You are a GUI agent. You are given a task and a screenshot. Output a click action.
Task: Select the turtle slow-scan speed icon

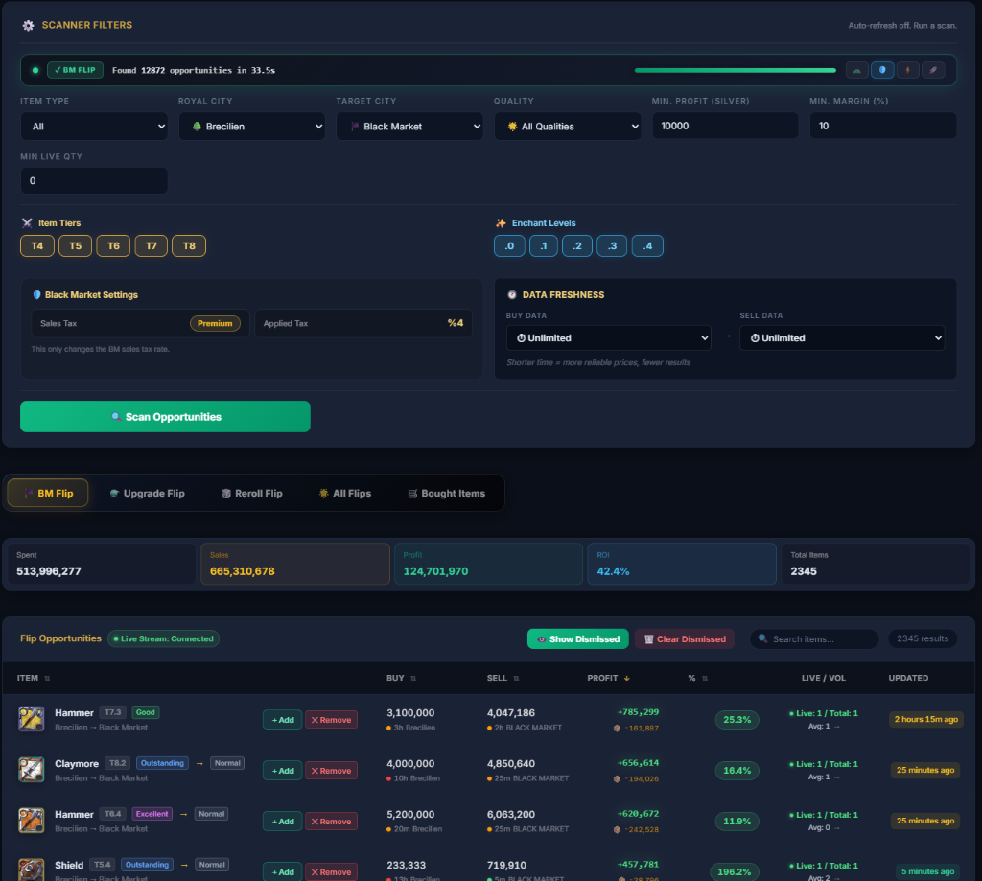(856, 70)
